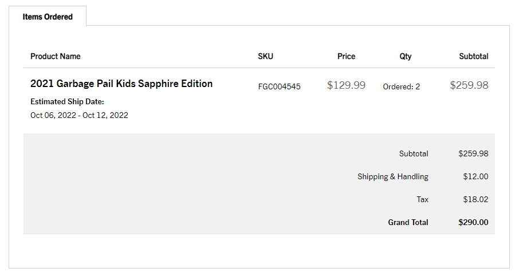Click the Price column header

pos(346,56)
